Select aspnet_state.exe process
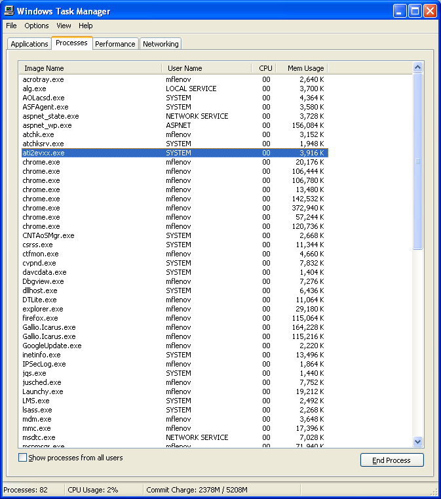The height and width of the screenshot is (499, 441). tap(174, 116)
